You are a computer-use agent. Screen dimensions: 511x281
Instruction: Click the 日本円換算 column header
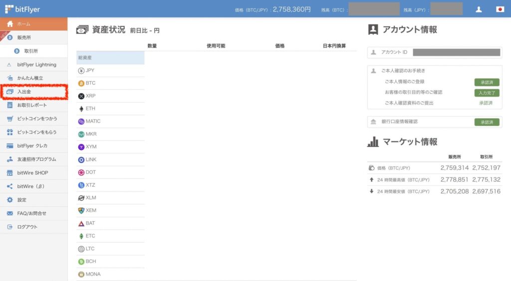click(x=334, y=46)
